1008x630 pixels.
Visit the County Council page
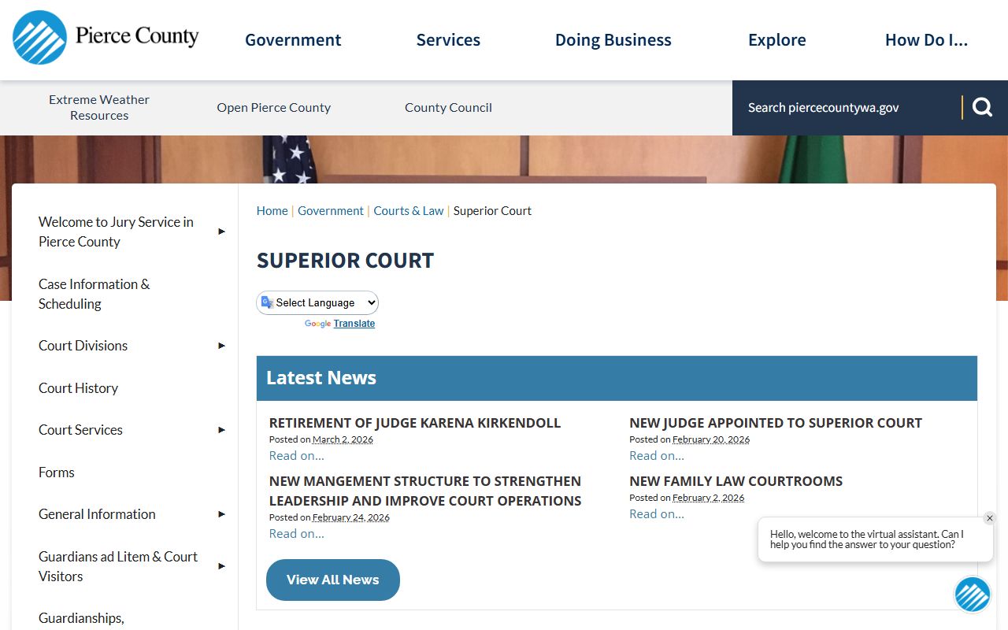(448, 107)
